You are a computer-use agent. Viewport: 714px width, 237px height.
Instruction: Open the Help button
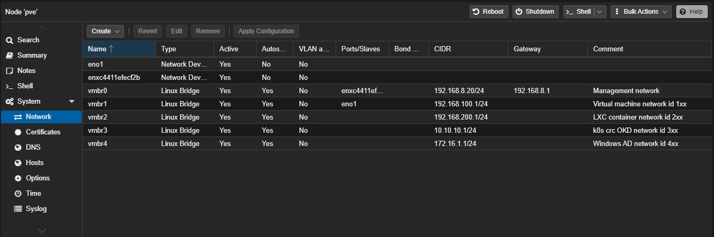692,12
